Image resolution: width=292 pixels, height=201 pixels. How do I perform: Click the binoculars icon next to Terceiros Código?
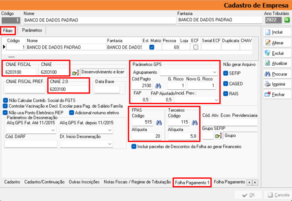click(x=194, y=122)
